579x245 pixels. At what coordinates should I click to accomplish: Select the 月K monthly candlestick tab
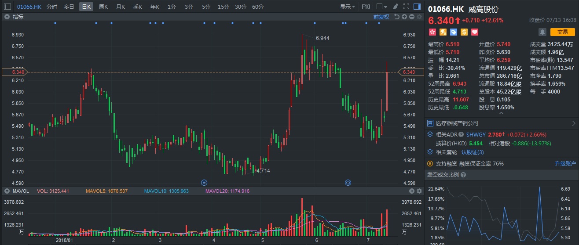pos(121,7)
